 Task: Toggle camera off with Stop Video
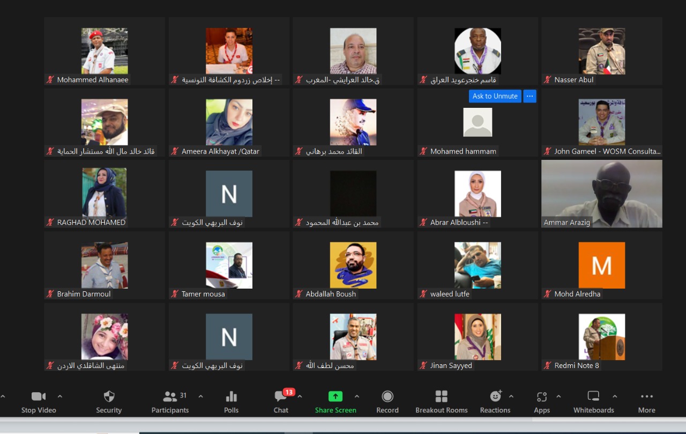pyautogui.click(x=39, y=397)
